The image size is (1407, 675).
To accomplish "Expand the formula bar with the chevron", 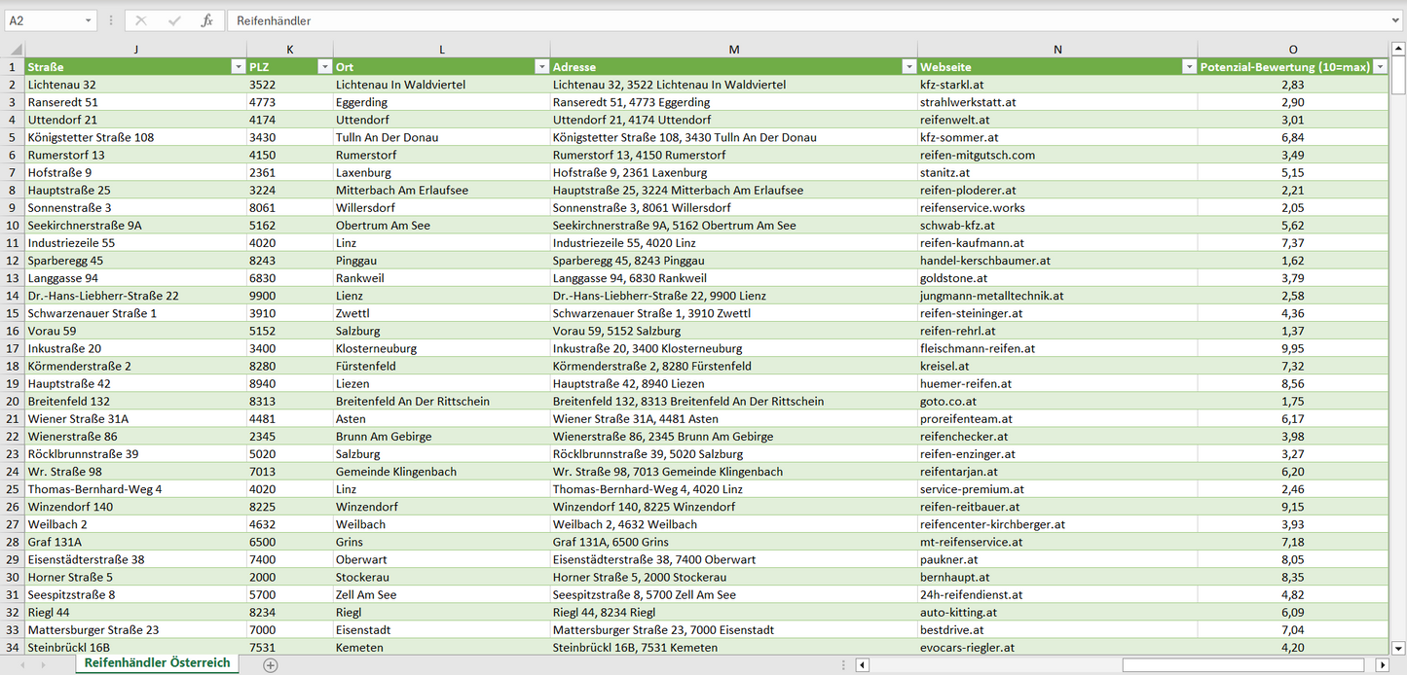I will [x=1397, y=20].
